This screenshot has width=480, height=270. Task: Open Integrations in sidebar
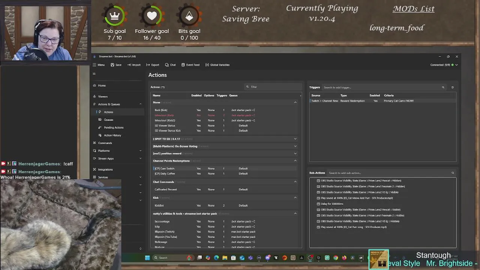118,169
